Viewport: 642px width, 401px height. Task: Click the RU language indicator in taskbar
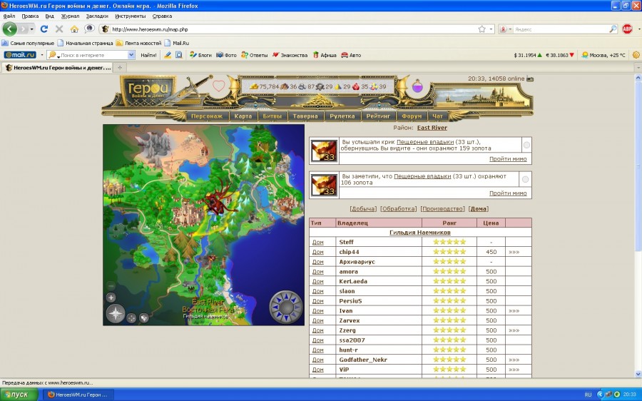point(588,395)
